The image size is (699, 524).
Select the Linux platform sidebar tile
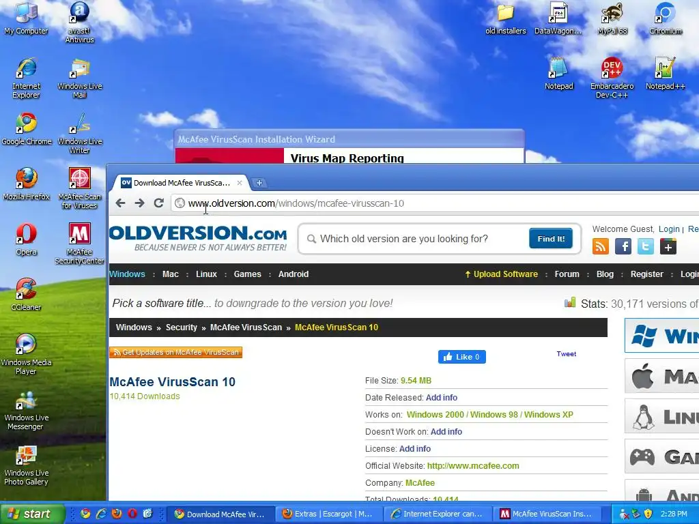[x=662, y=416]
